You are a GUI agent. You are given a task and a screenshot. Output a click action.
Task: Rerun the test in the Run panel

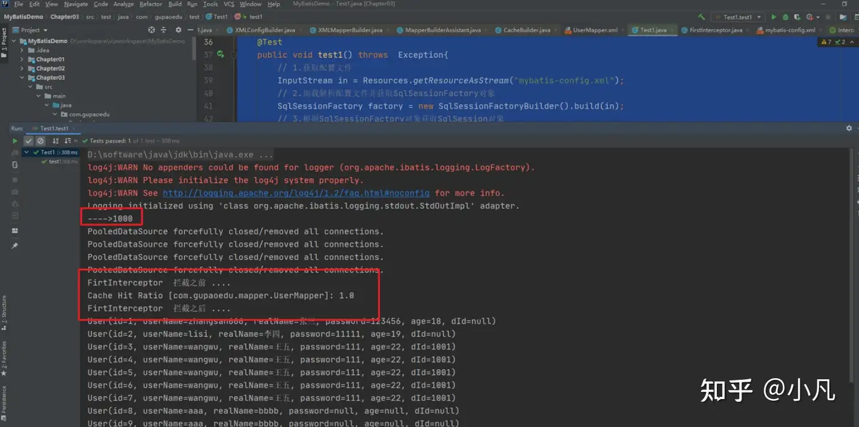tap(15, 141)
